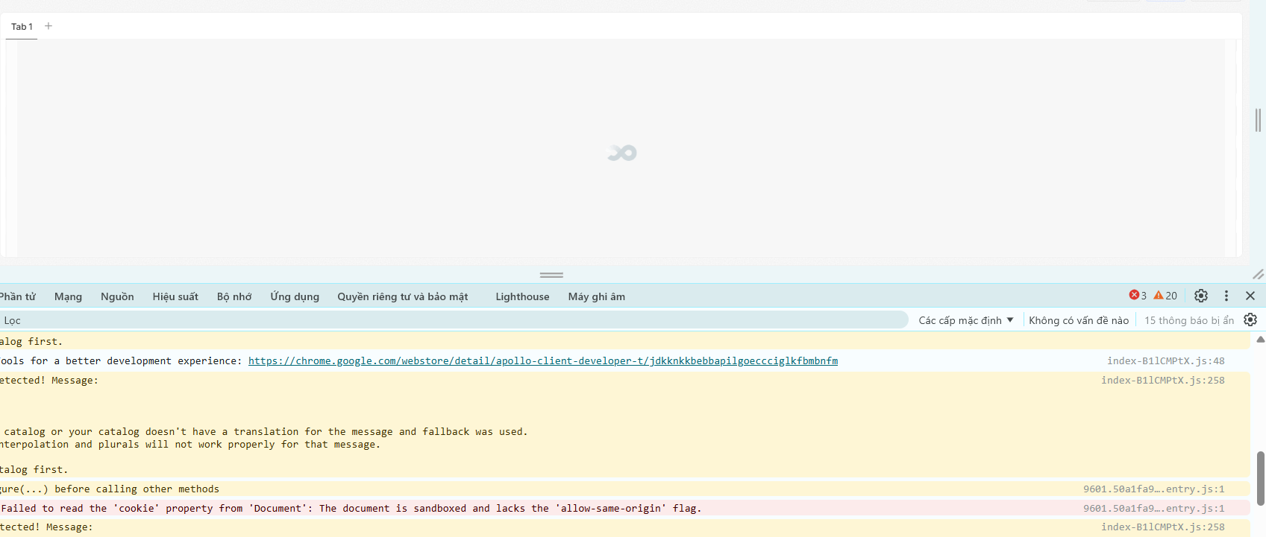This screenshot has width=1266, height=537.
Task: Add a new tab with plus icon
Action: click(x=48, y=26)
